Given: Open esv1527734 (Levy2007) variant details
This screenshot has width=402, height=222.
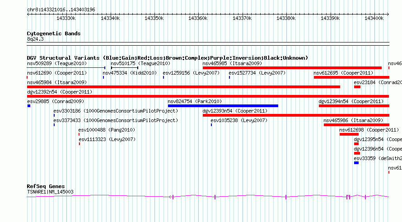Looking at the screenshot, I should [x=257, y=73].
